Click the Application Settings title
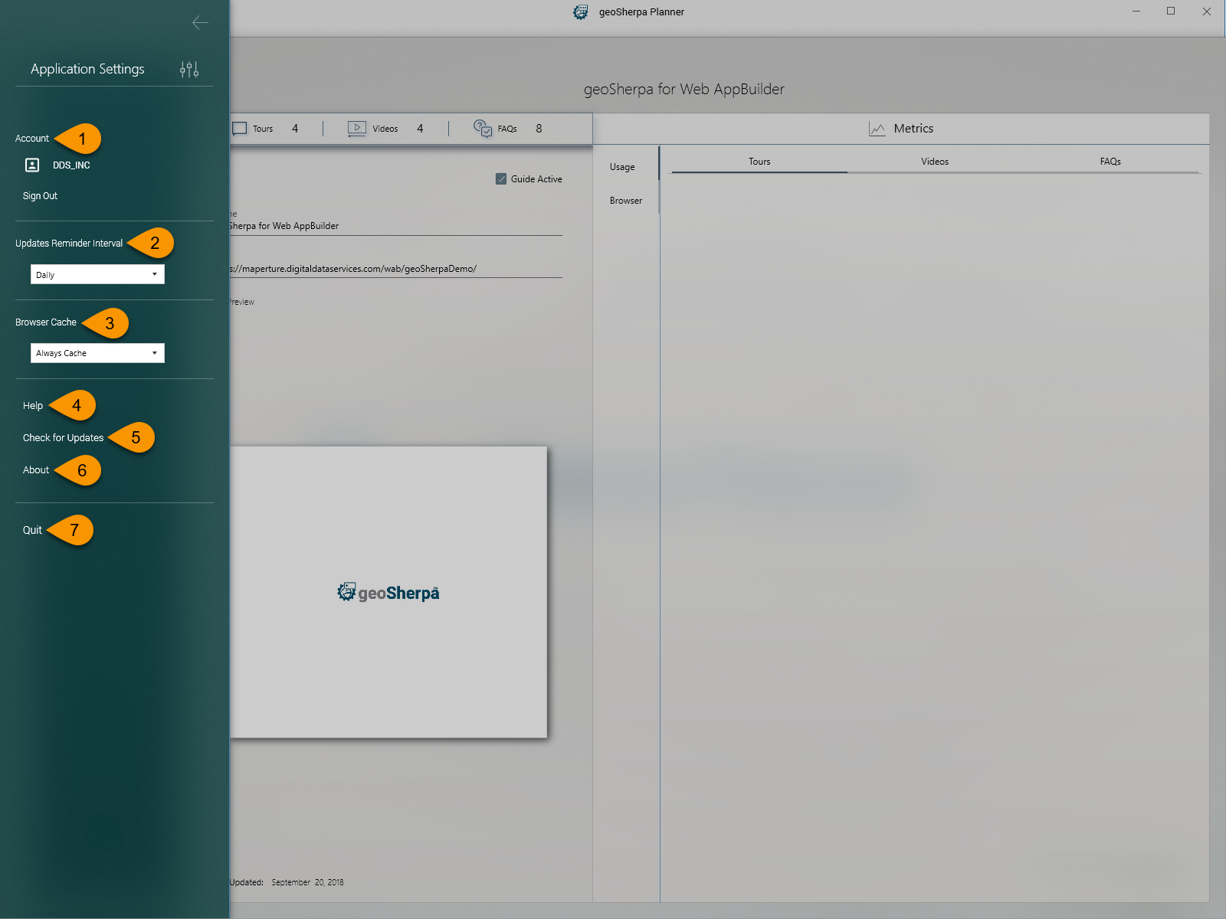 tap(87, 69)
